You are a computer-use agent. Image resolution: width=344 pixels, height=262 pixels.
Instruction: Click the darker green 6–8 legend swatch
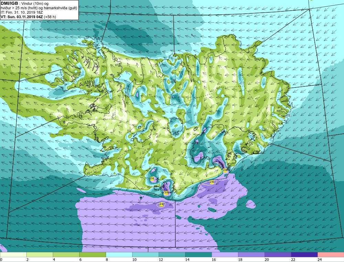pos(93,254)
